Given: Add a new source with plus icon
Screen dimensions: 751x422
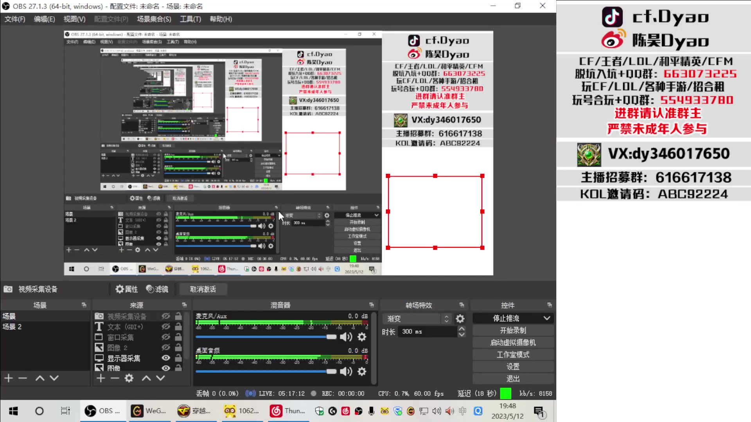Looking at the screenshot, I should (101, 378).
